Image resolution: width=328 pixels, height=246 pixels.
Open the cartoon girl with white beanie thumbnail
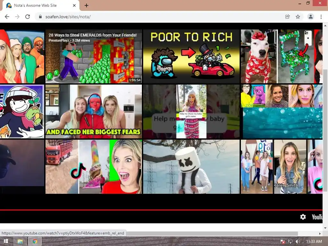click(x=22, y=111)
